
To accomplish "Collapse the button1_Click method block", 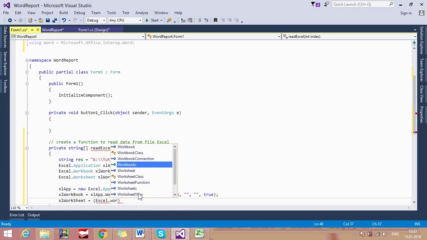I will (x=27, y=113).
